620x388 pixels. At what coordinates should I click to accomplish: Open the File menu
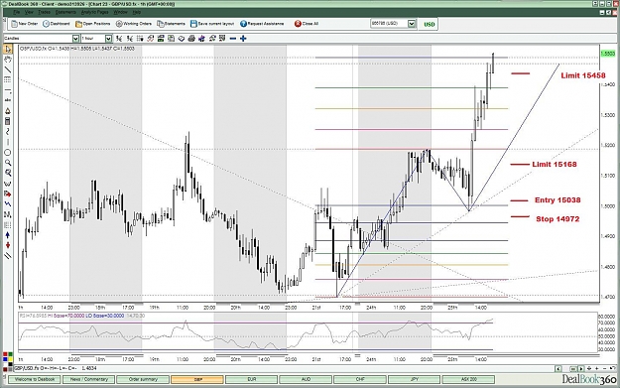(16, 12)
